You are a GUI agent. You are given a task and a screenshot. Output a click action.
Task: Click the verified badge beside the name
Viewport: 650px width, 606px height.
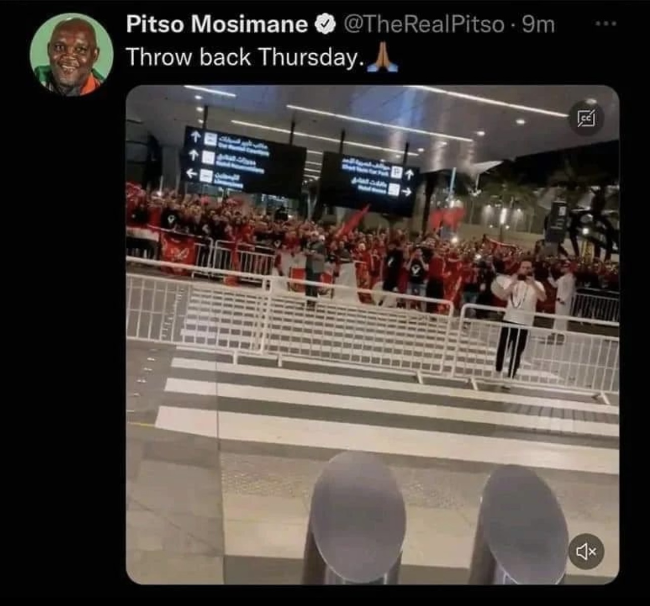coord(326,24)
